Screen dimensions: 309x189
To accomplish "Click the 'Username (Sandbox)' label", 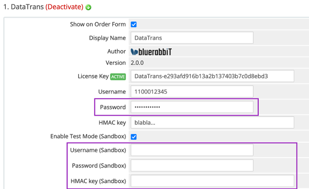I will point(98,150).
